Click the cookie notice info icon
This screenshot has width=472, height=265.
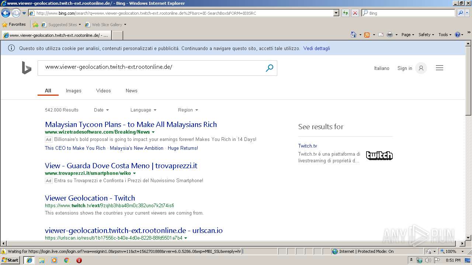11,48
